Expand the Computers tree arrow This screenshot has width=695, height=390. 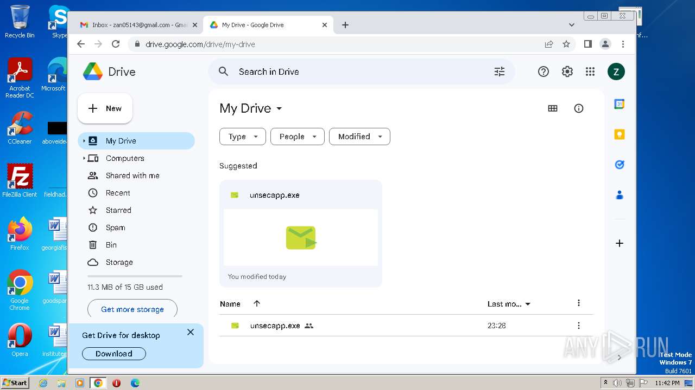tap(84, 158)
